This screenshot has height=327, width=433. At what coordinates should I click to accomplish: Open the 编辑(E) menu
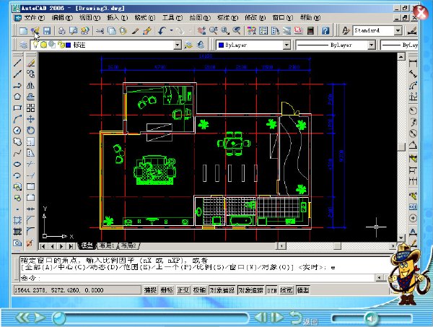tap(62, 18)
